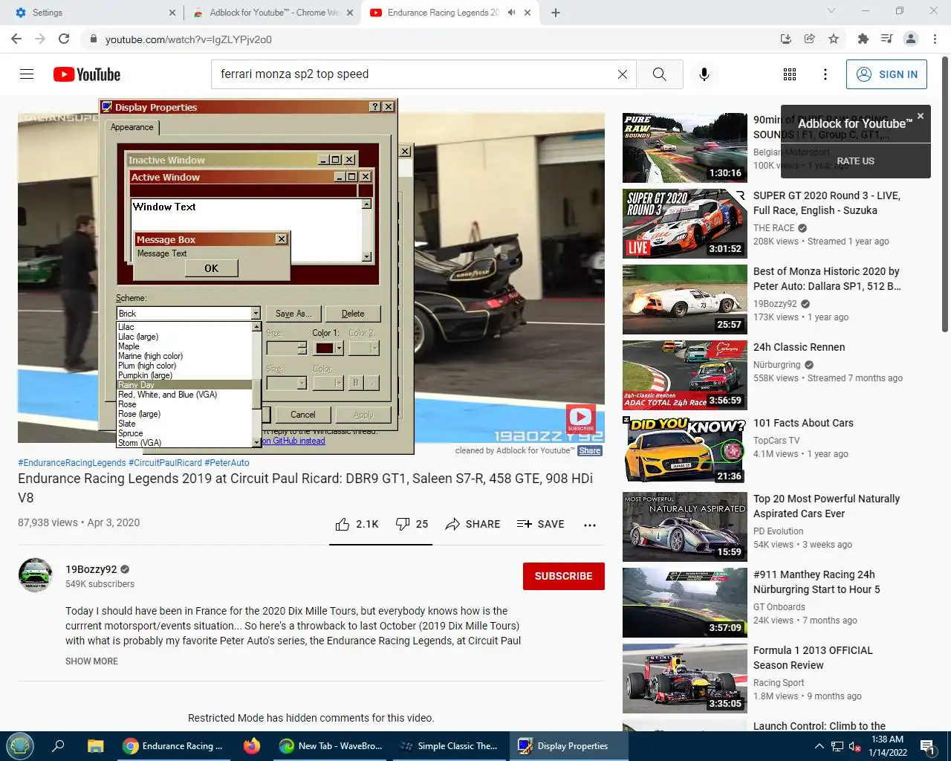Launch Firefox from the taskbar

point(252,746)
